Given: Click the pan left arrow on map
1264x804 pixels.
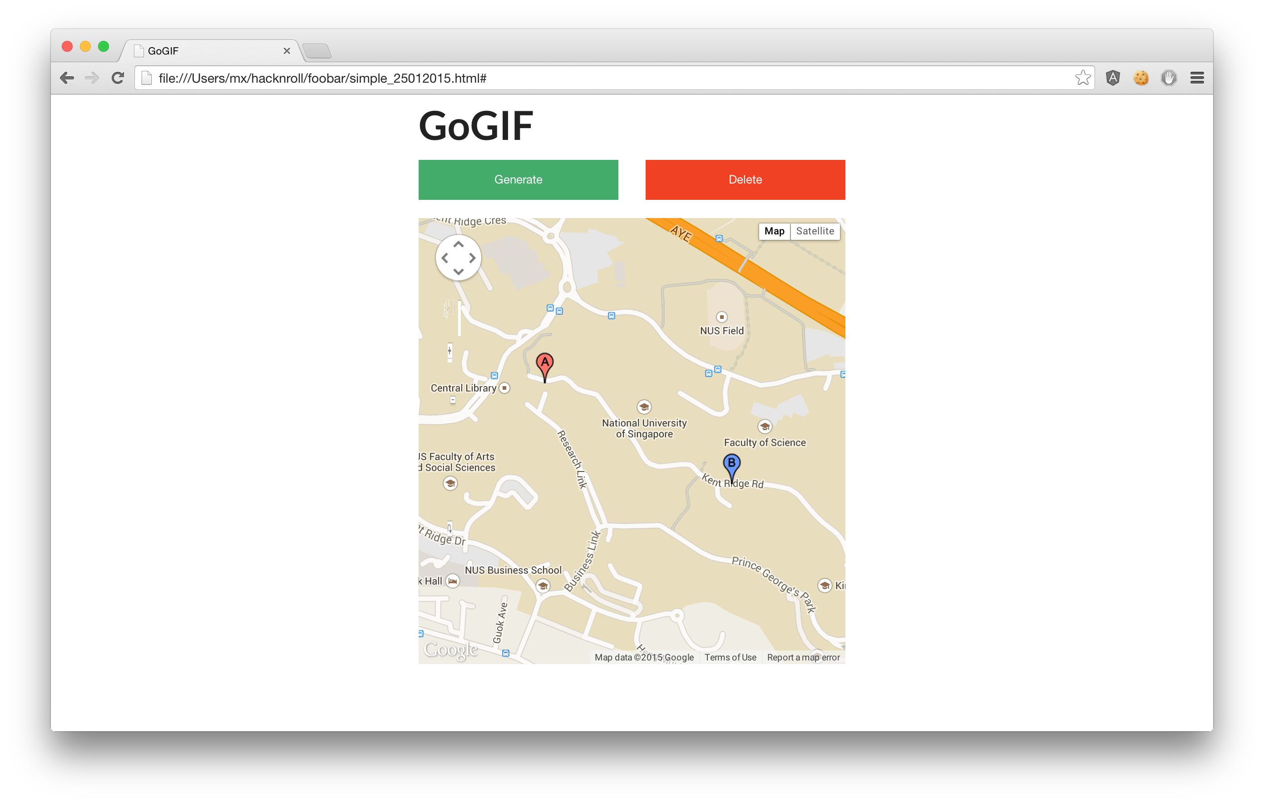Looking at the screenshot, I should pos(445,258).
